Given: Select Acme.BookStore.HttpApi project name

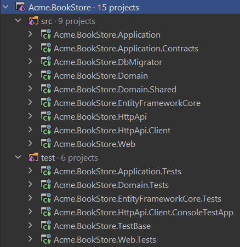Looking at the screenshot, I should 100,117.
